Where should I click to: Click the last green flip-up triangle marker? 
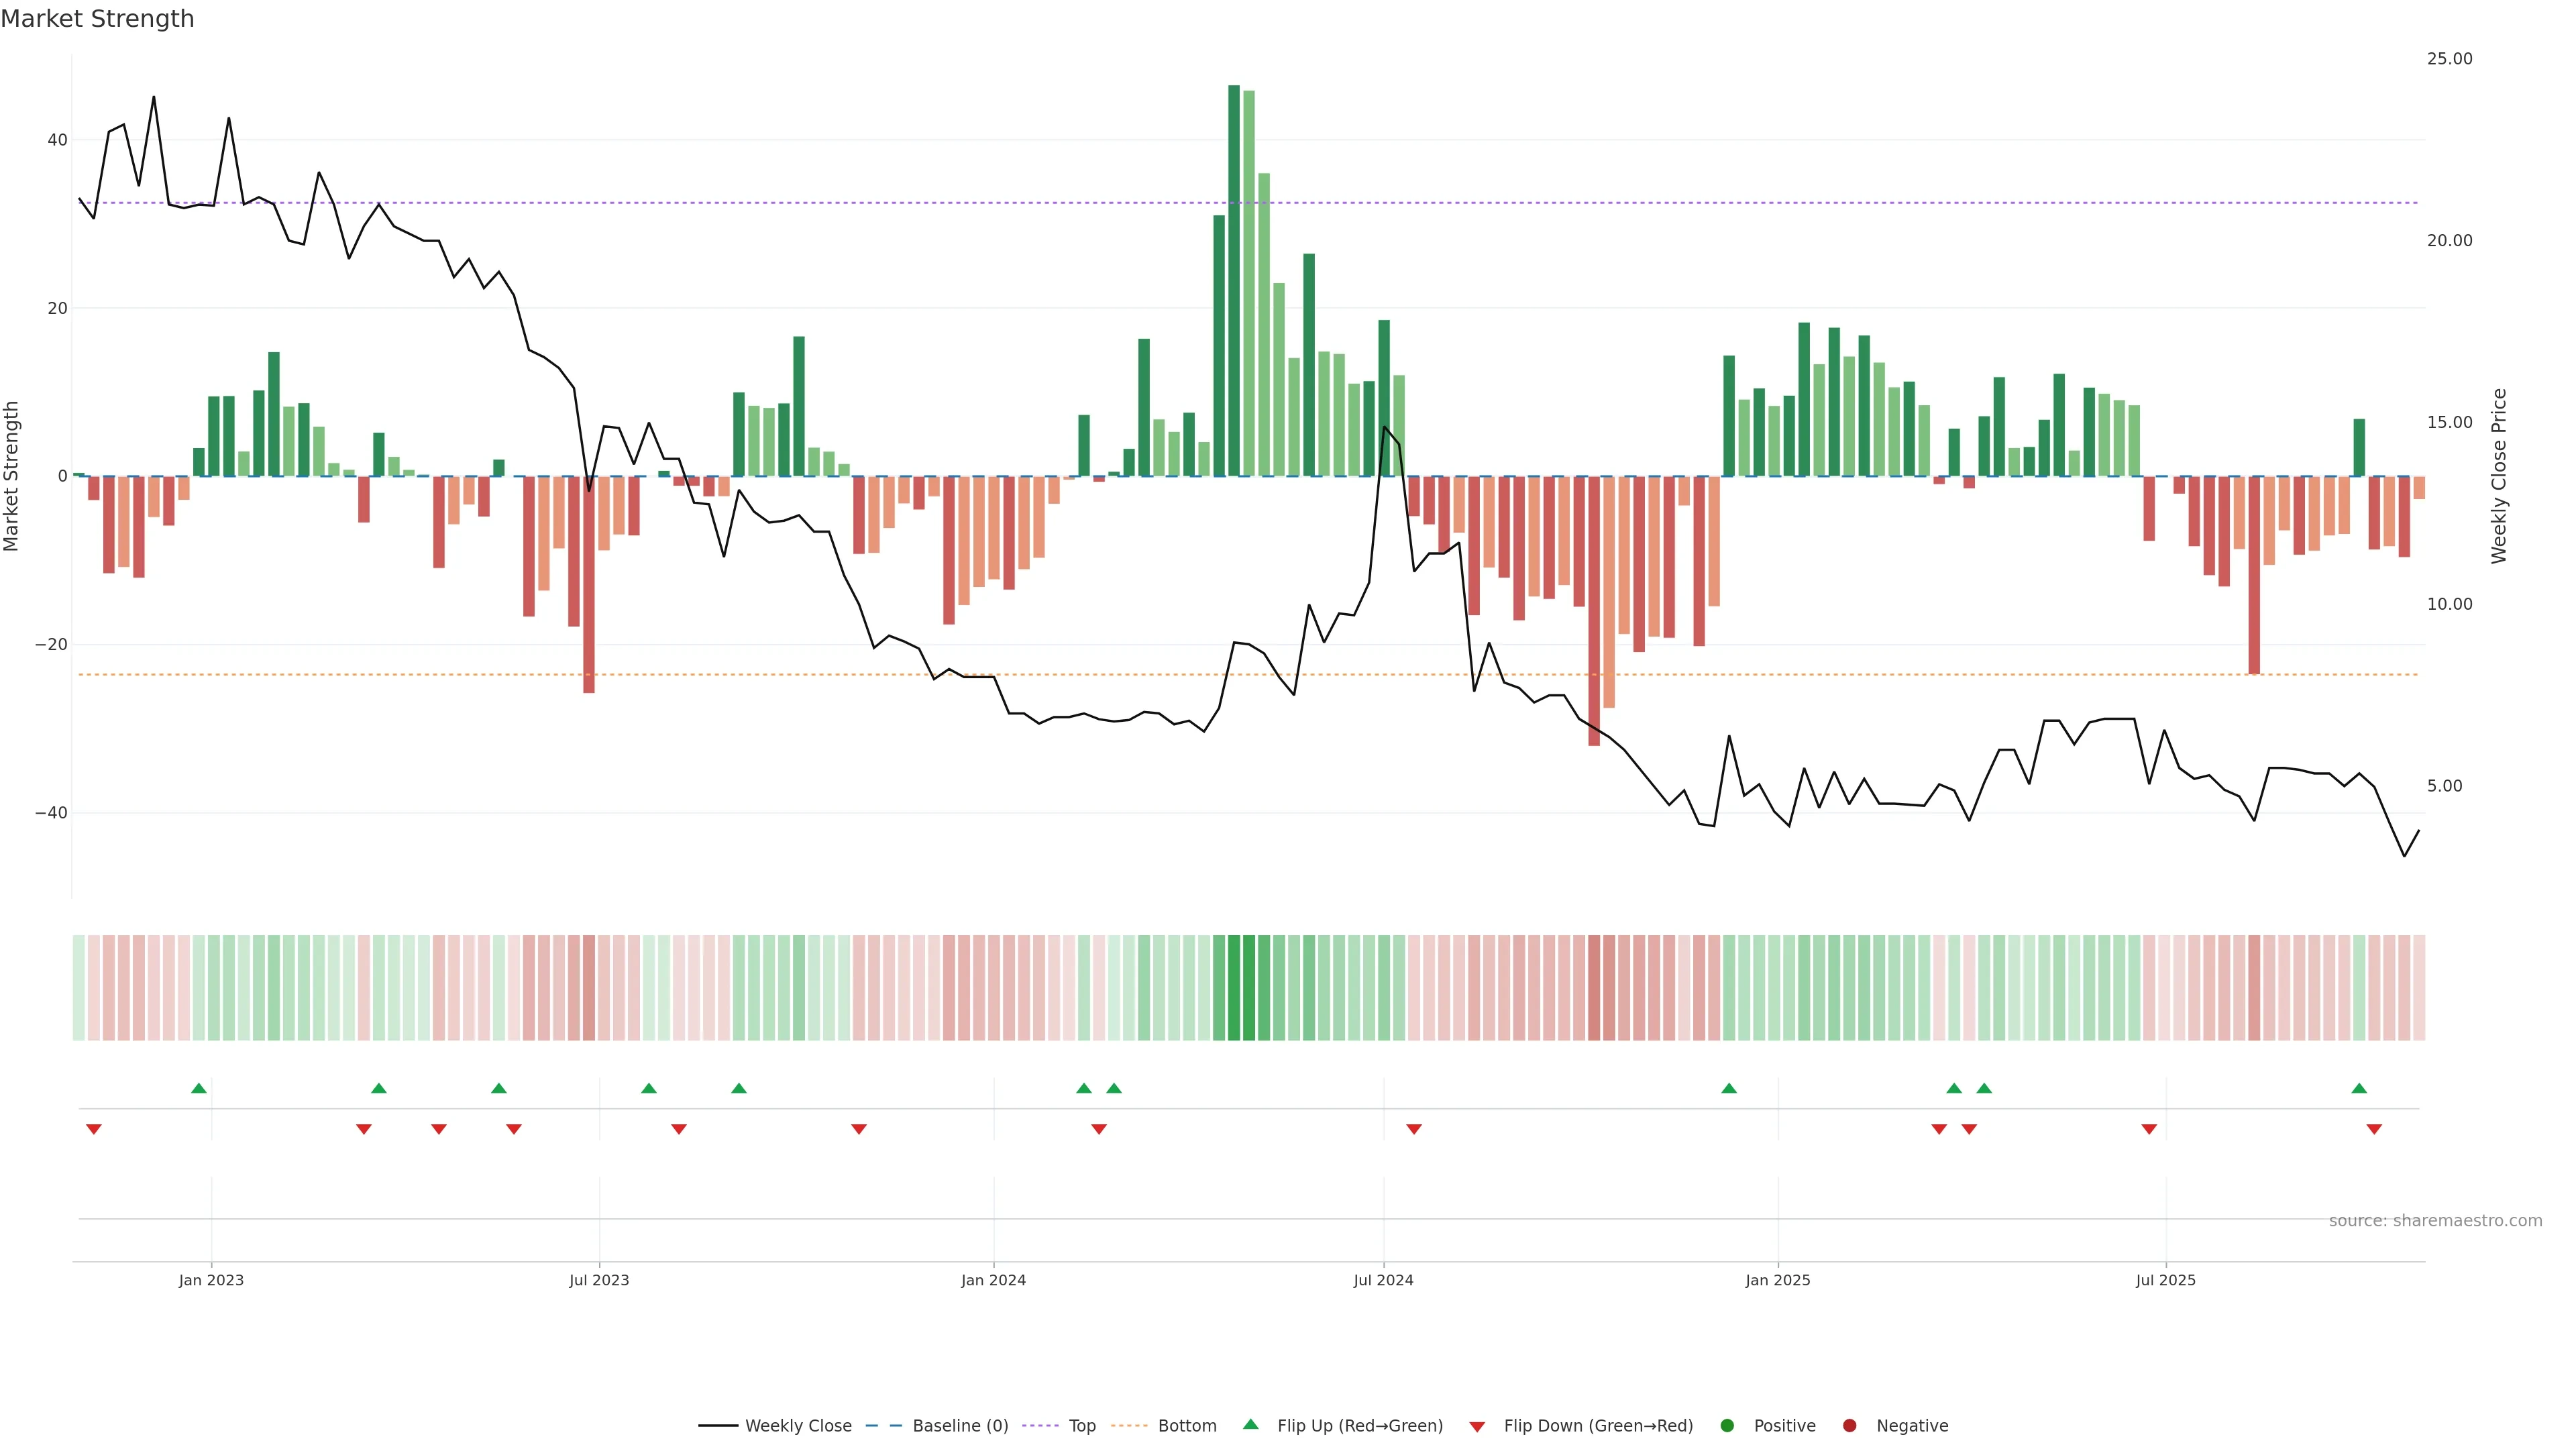coord(2359,1088)
